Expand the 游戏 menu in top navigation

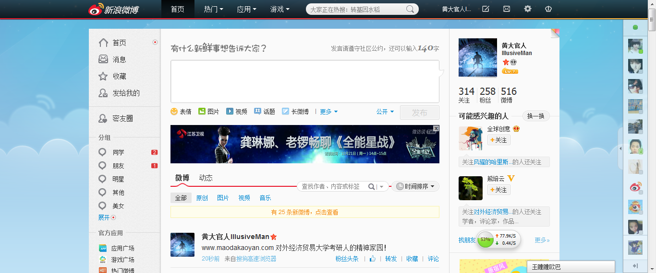(x=280, y=9)
